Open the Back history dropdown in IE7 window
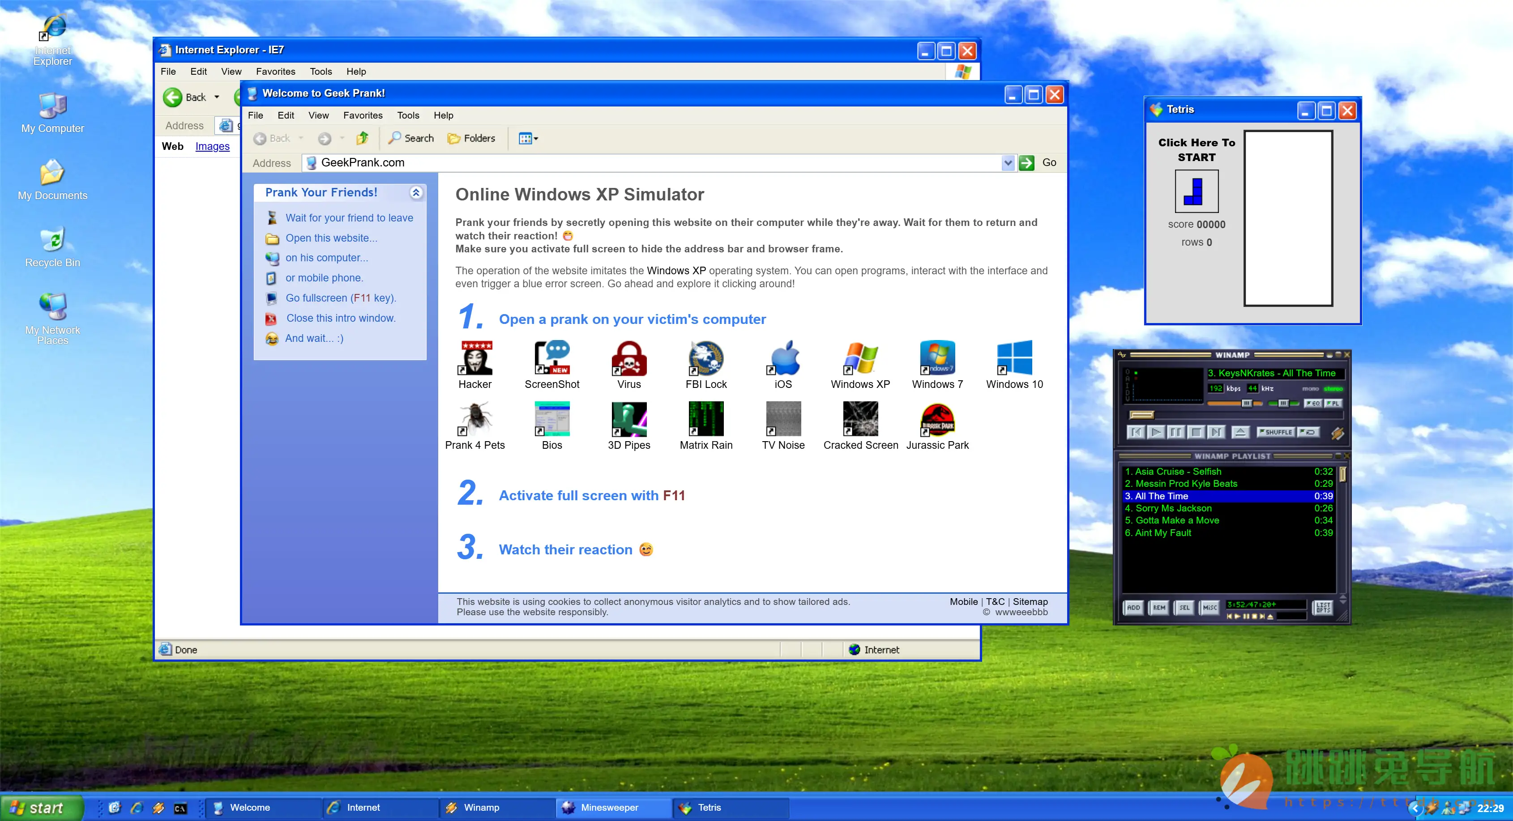The height and width of the screenshot is (821, 1513). (x=217, y=97)
